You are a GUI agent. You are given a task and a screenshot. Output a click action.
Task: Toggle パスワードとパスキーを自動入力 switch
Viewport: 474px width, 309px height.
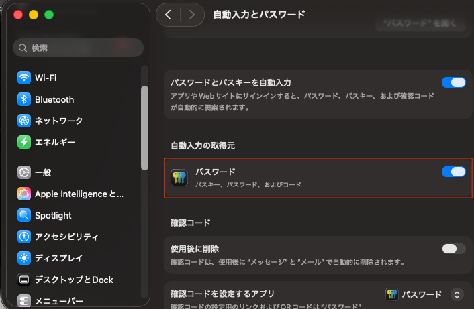click(453, 82)
